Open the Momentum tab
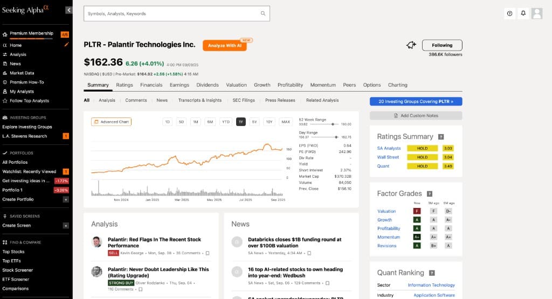 (323, 85)
